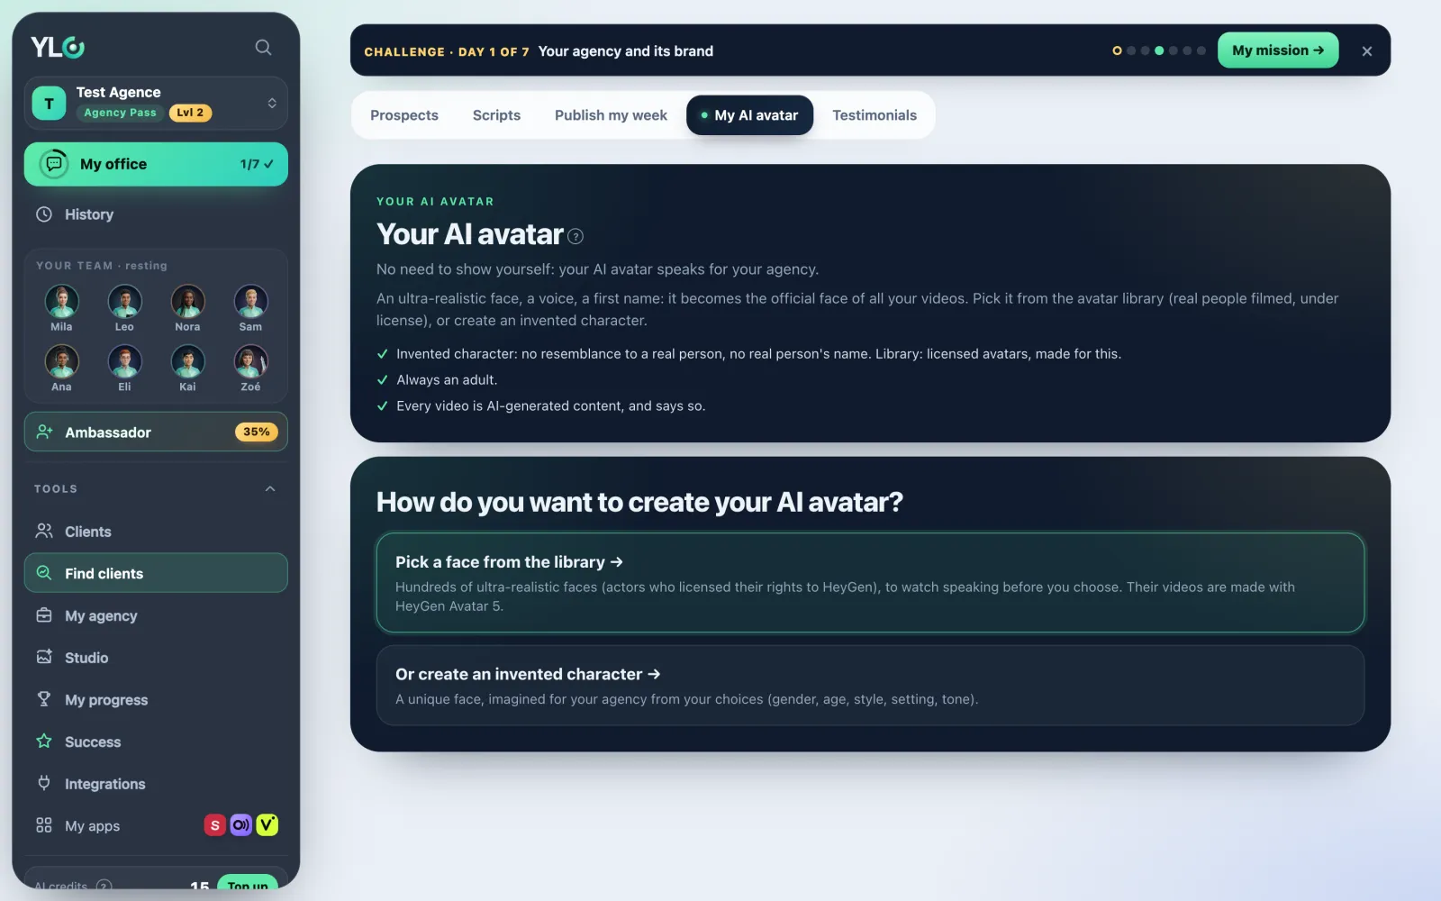
Task: Choose Or create an invented character
Action: pos(870,686)
